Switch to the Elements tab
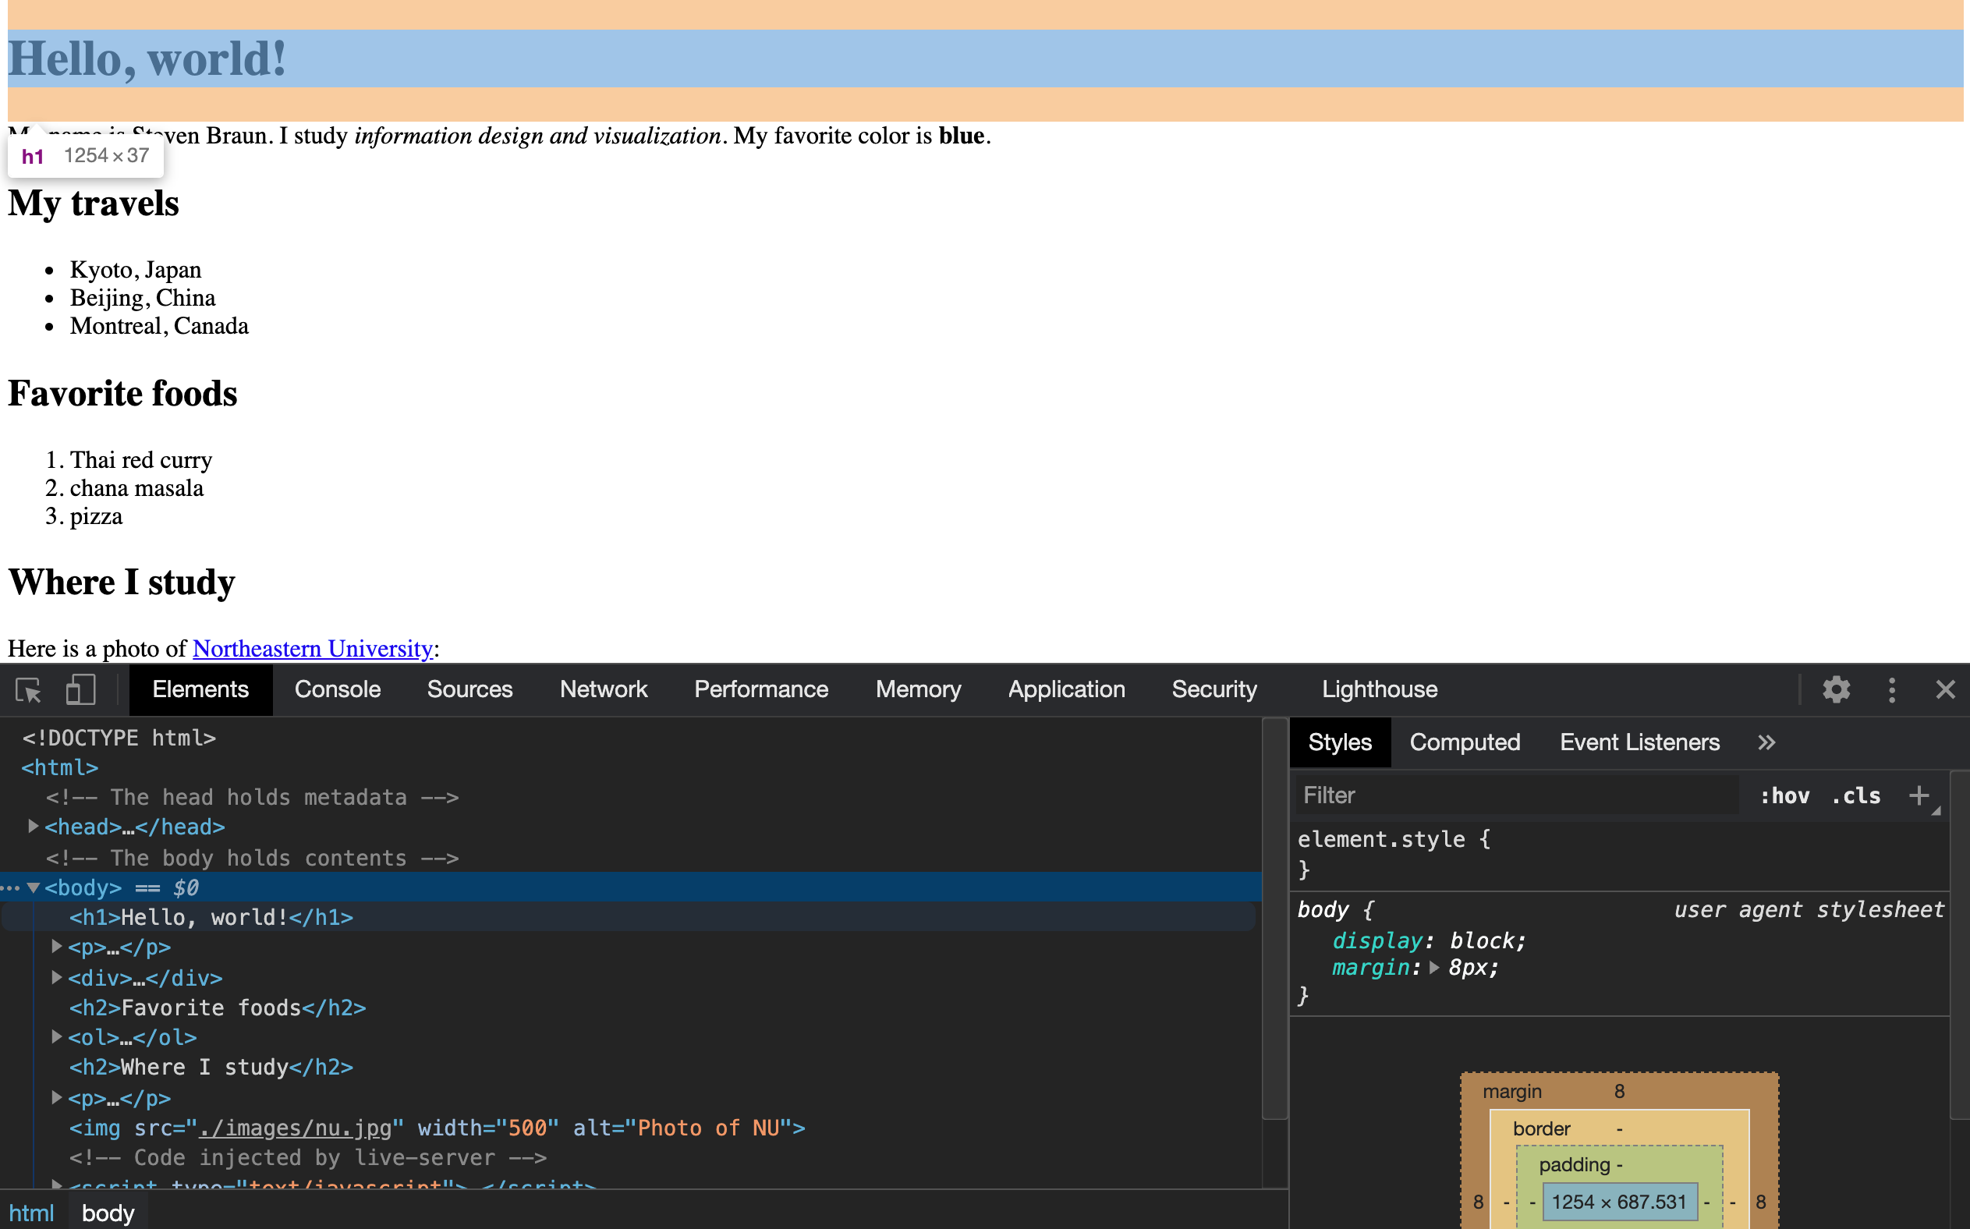 [200, 690]
